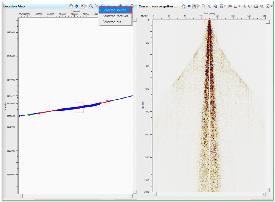This screenshot has width=275, height=202.
Task: Select the pan hand tool in source gather view
Action: pos(183,6)
